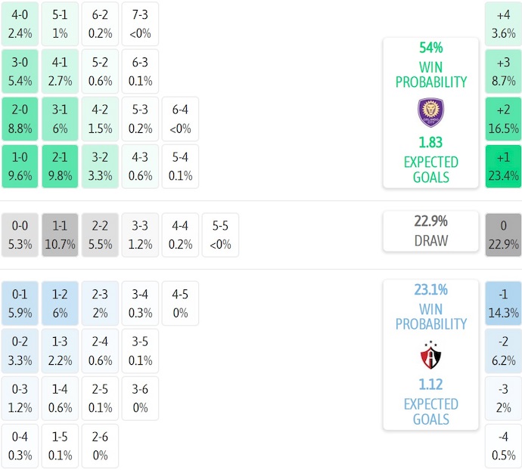522x470 pixels.
Task: Click the +2 goal difference cell
Action: (503, 119)
